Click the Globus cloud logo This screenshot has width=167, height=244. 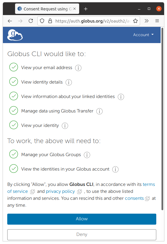(15, 35)
